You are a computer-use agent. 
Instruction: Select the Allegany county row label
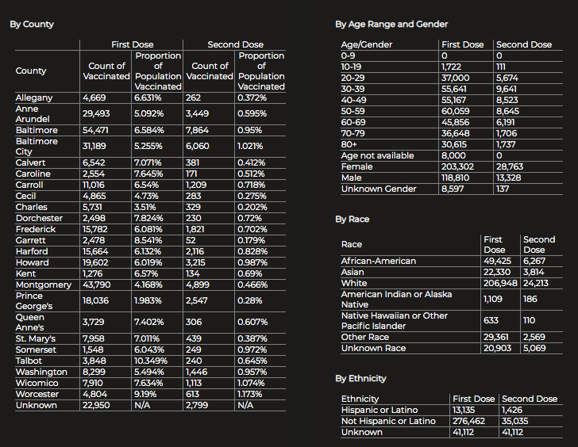(x=34, y=98)
